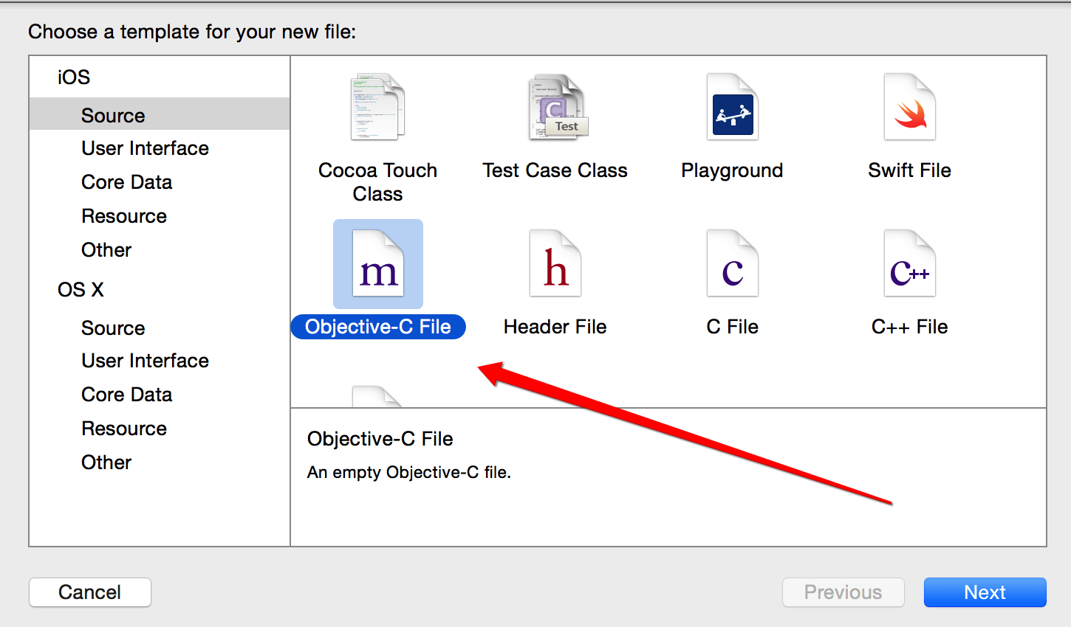This screenshot has height=627, width=1071.
Task: Select Source under OS X section
Action: coord(113,328)
